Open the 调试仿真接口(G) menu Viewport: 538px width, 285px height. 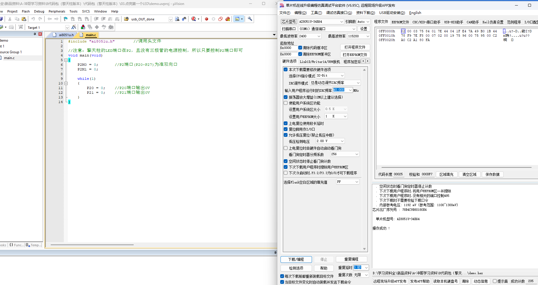pyautogui.click(x=339, y=13)
